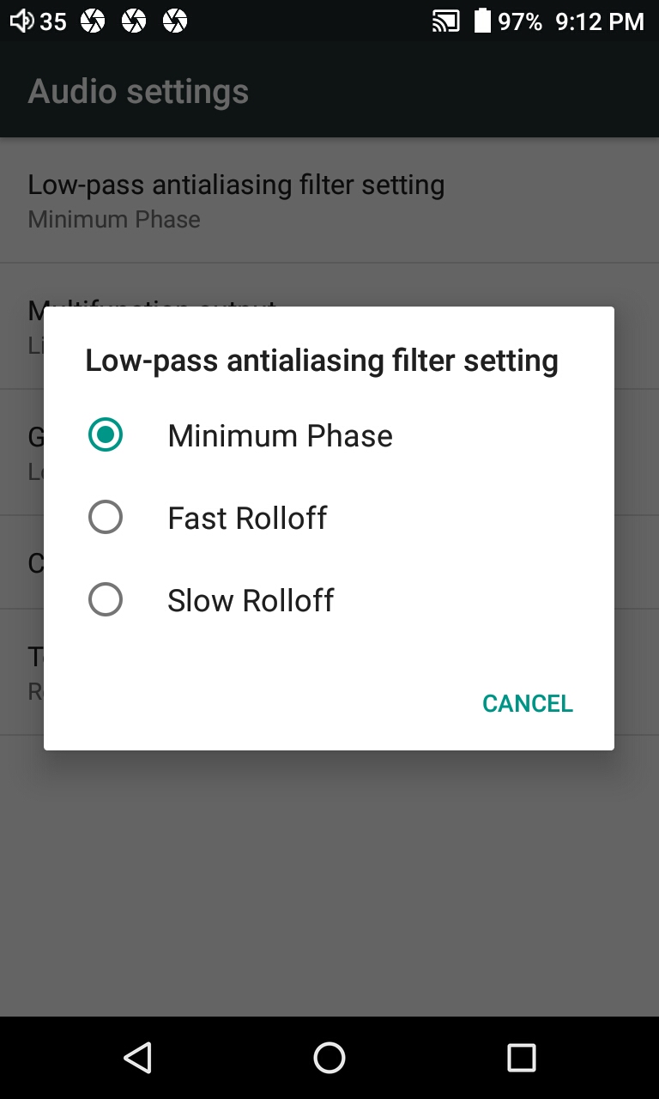Pick the Slow Rolloff radio option

coord(106,600)
